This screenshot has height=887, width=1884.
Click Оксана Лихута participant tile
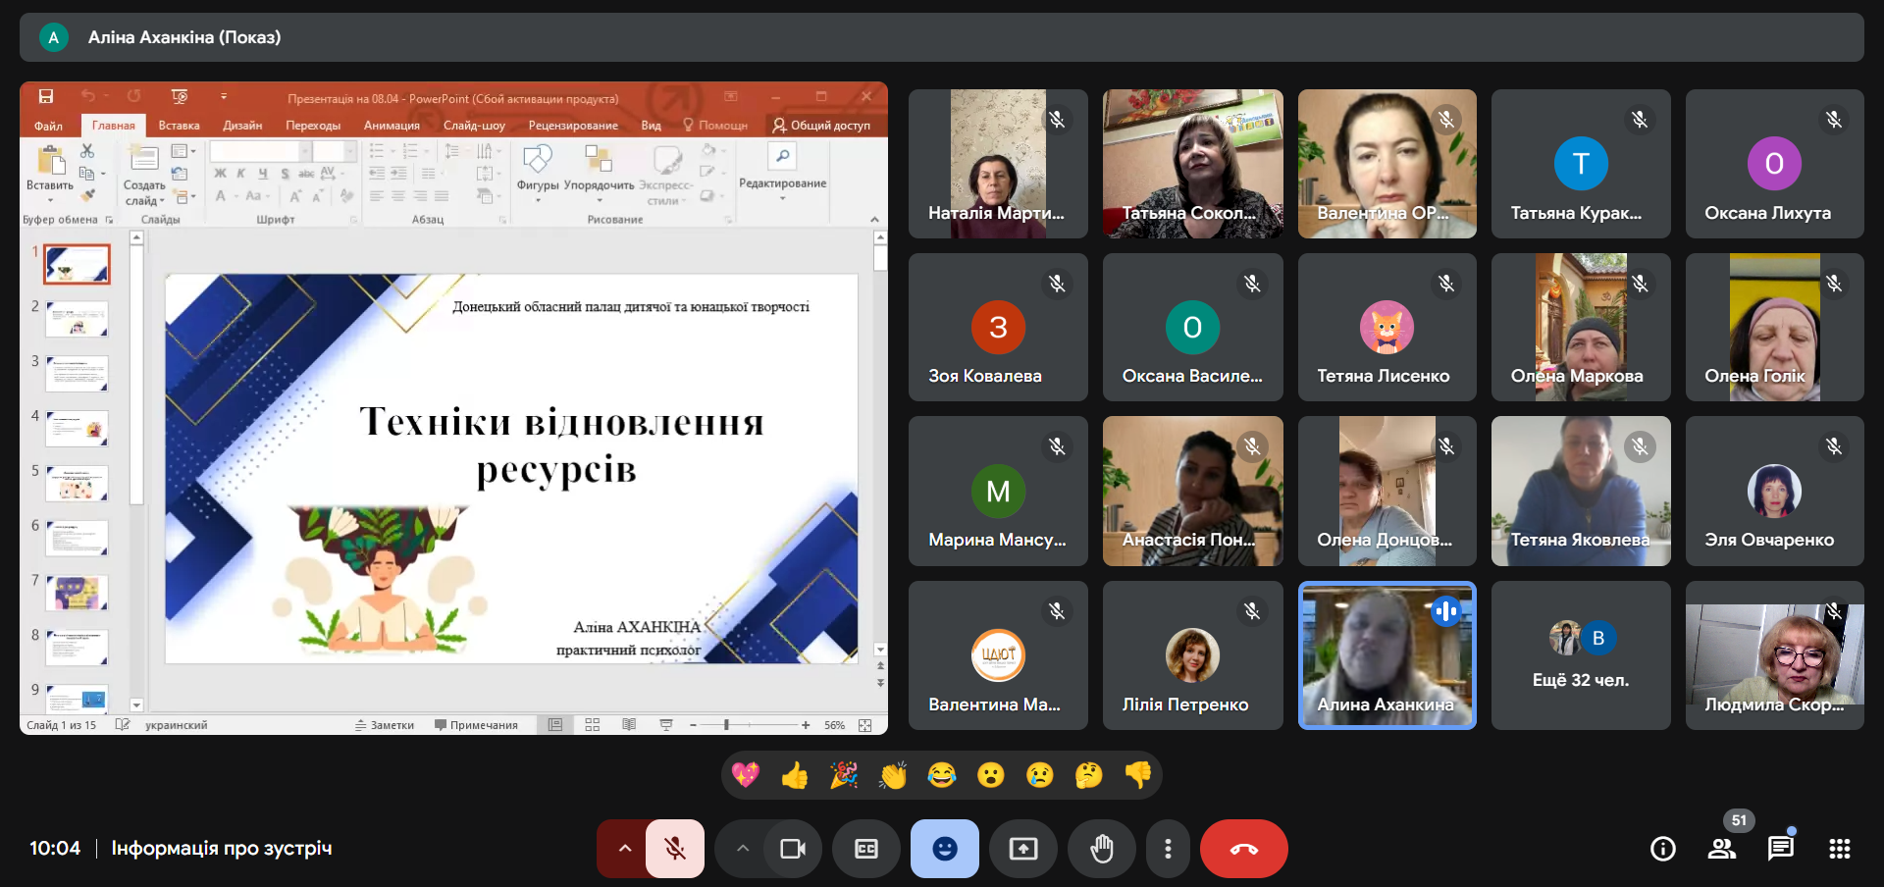[x=1774, y=164]
